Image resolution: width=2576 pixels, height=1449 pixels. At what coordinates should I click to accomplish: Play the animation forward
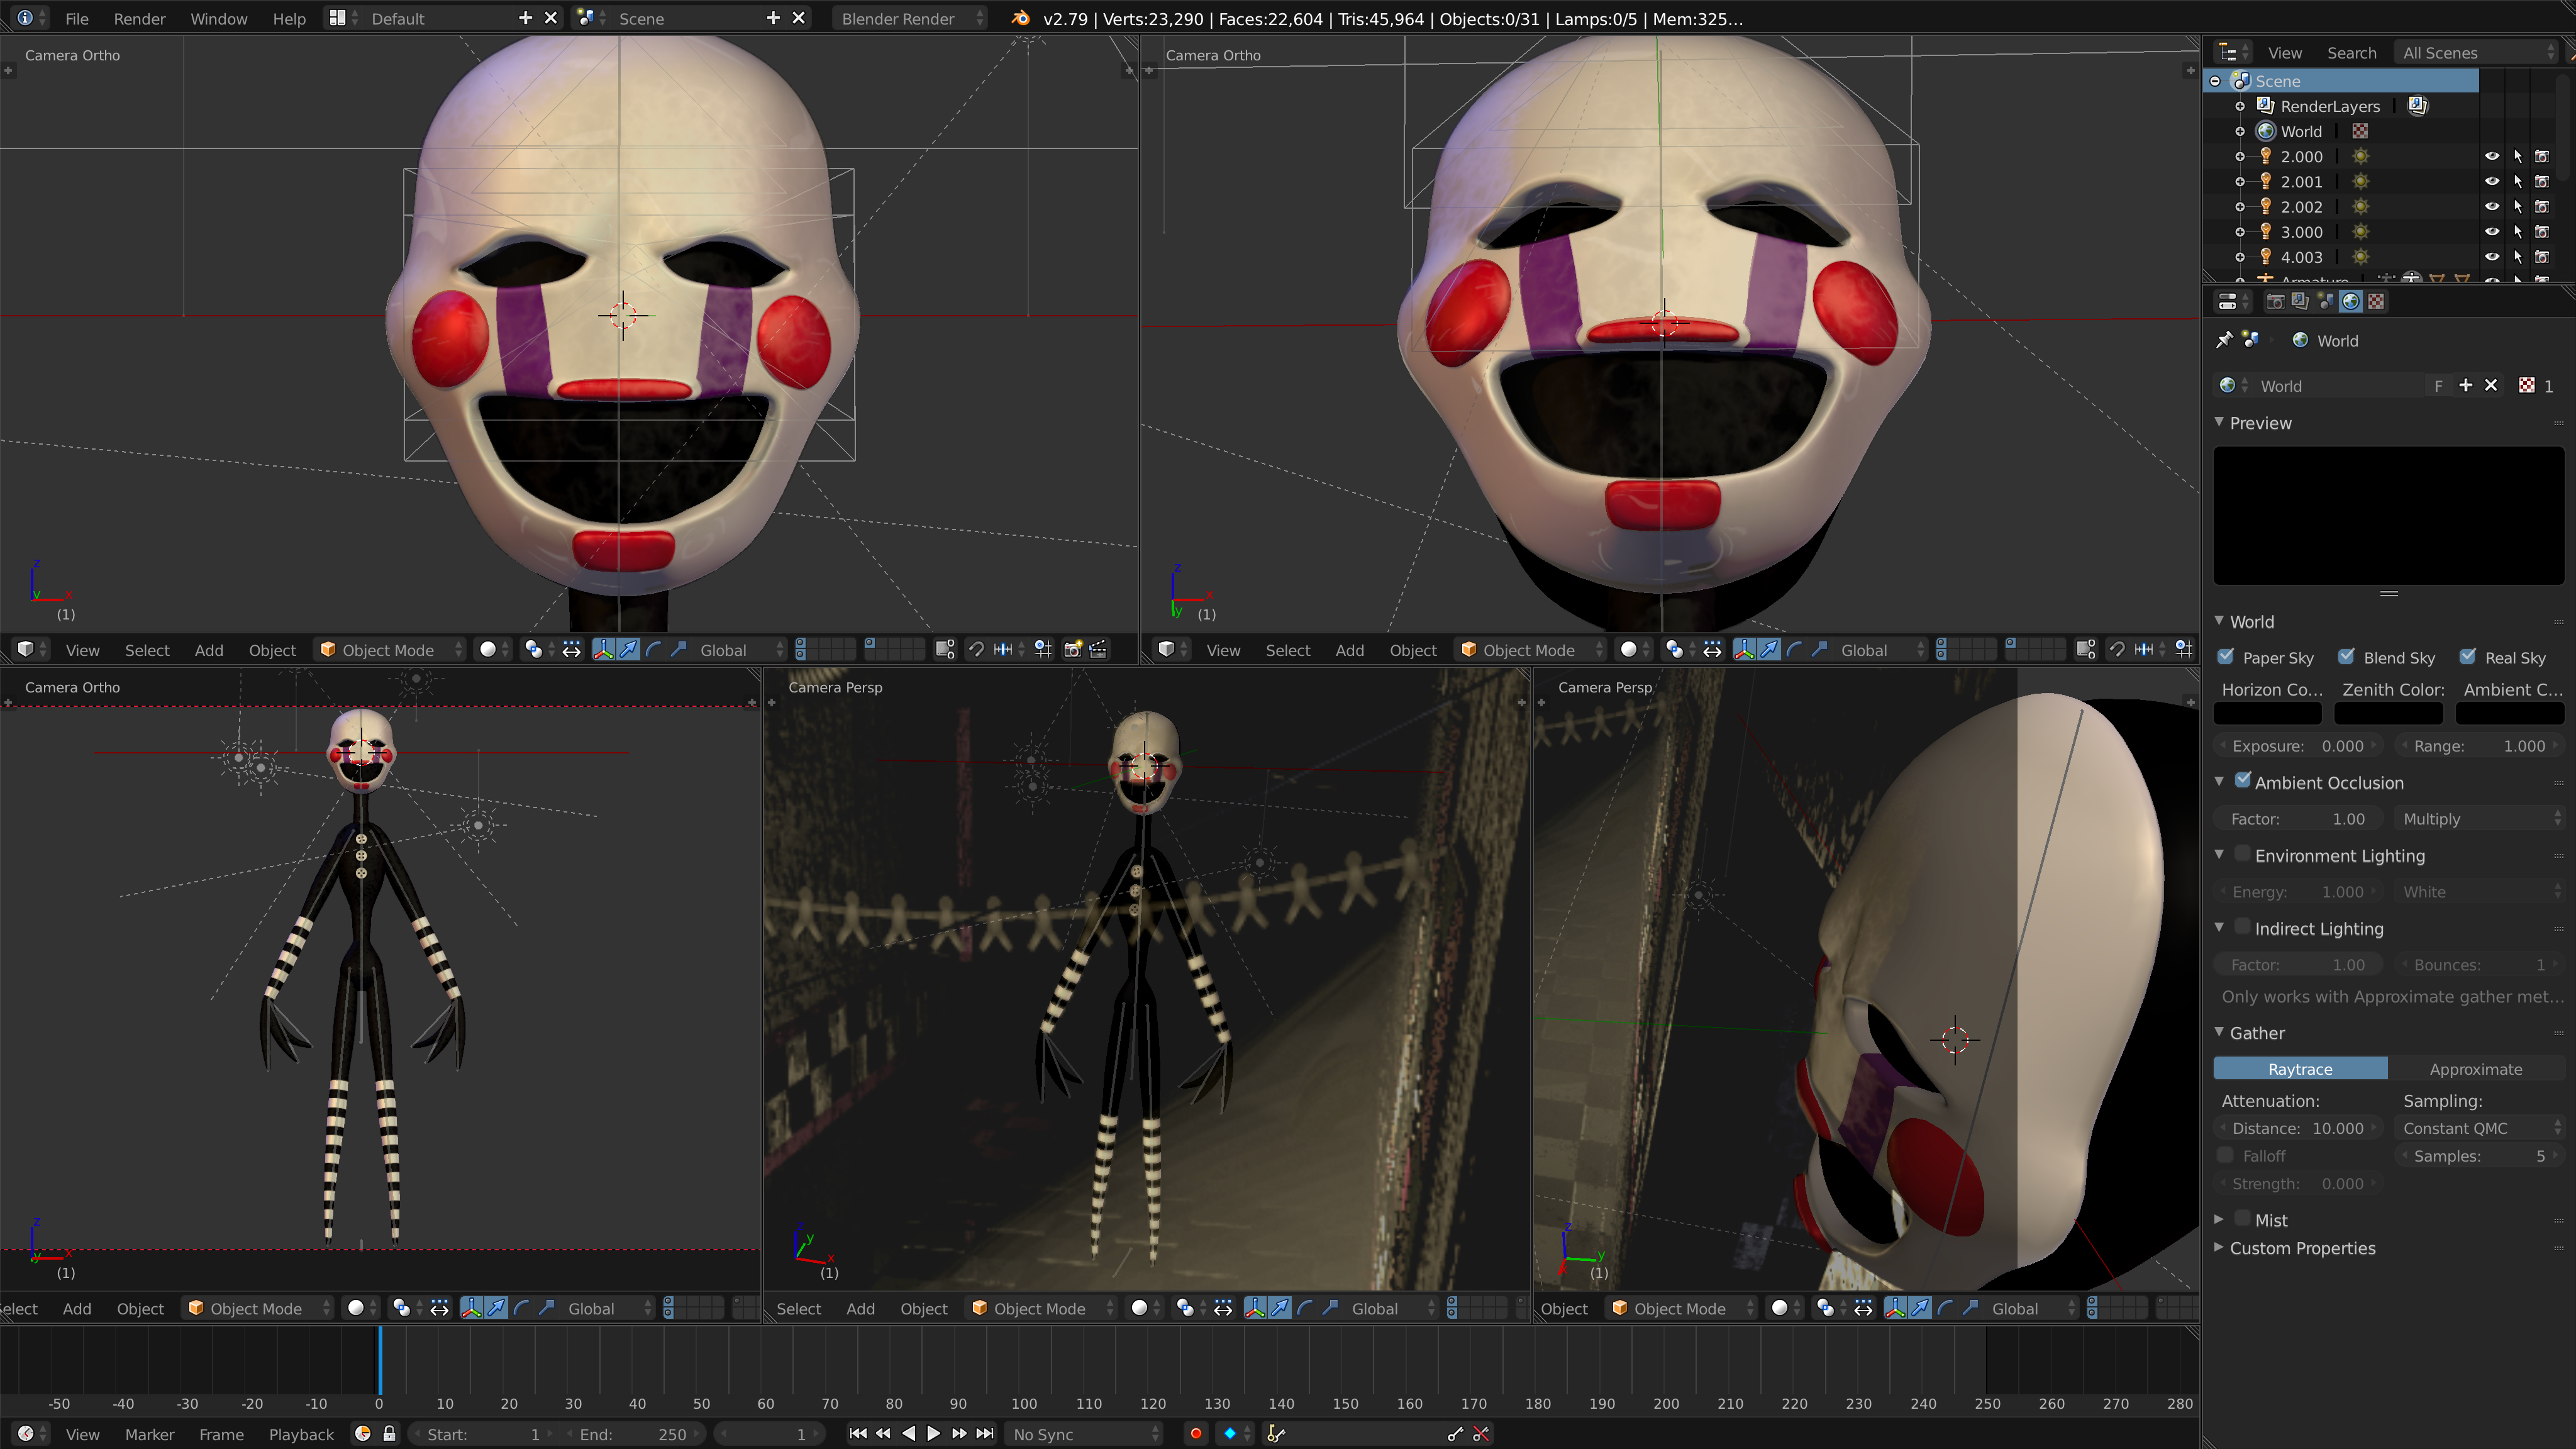click(x=933, y=1434)
